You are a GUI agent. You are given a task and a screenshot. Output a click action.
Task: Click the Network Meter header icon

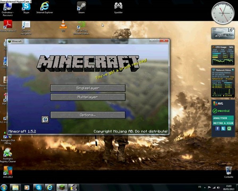pyautogui.click(x=214, y=70)
